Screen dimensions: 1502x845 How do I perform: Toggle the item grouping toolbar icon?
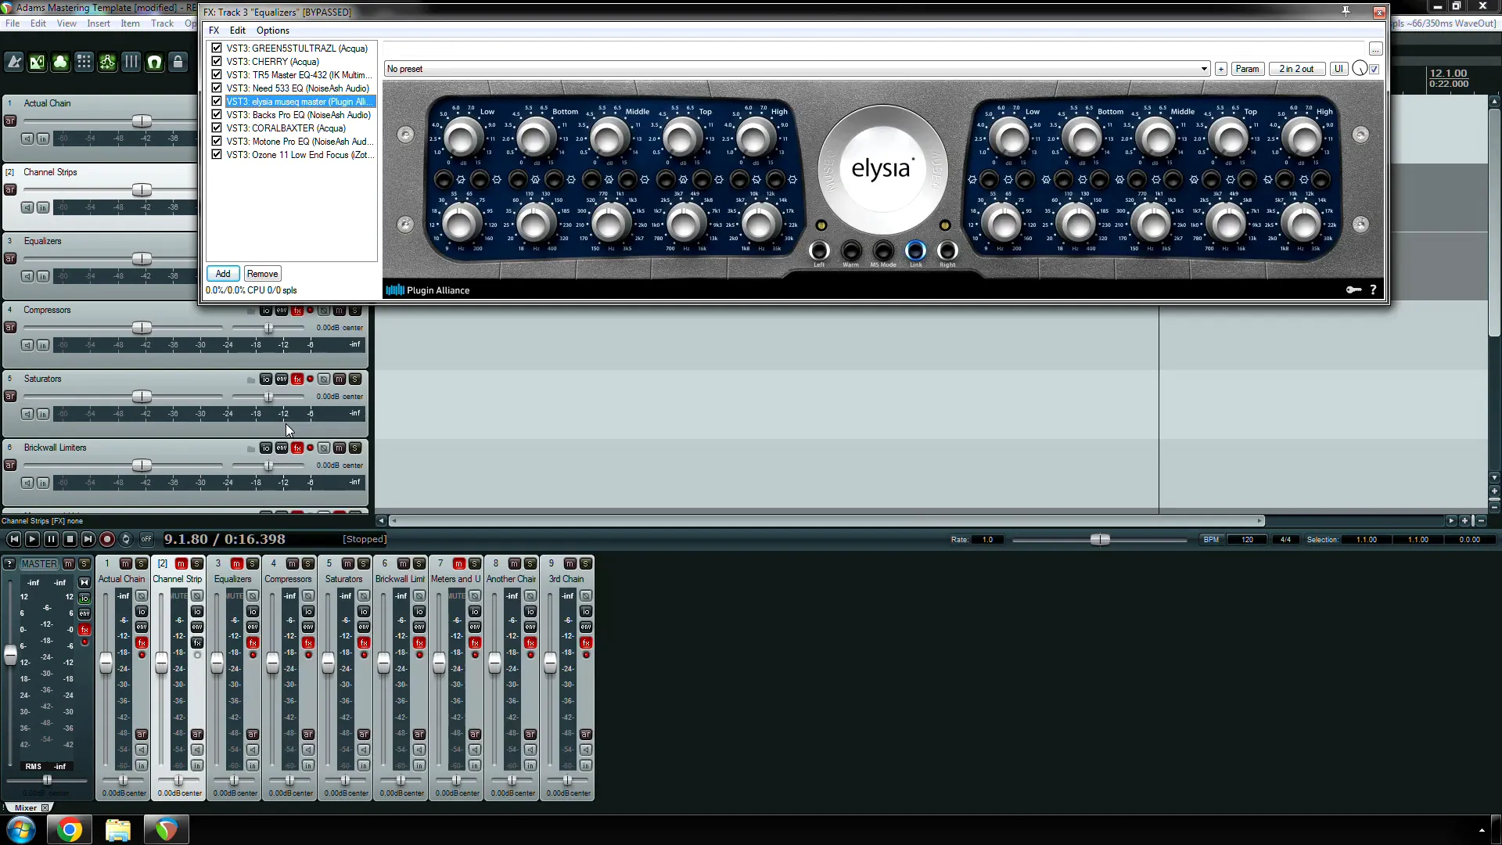click(x=60, y=62)
